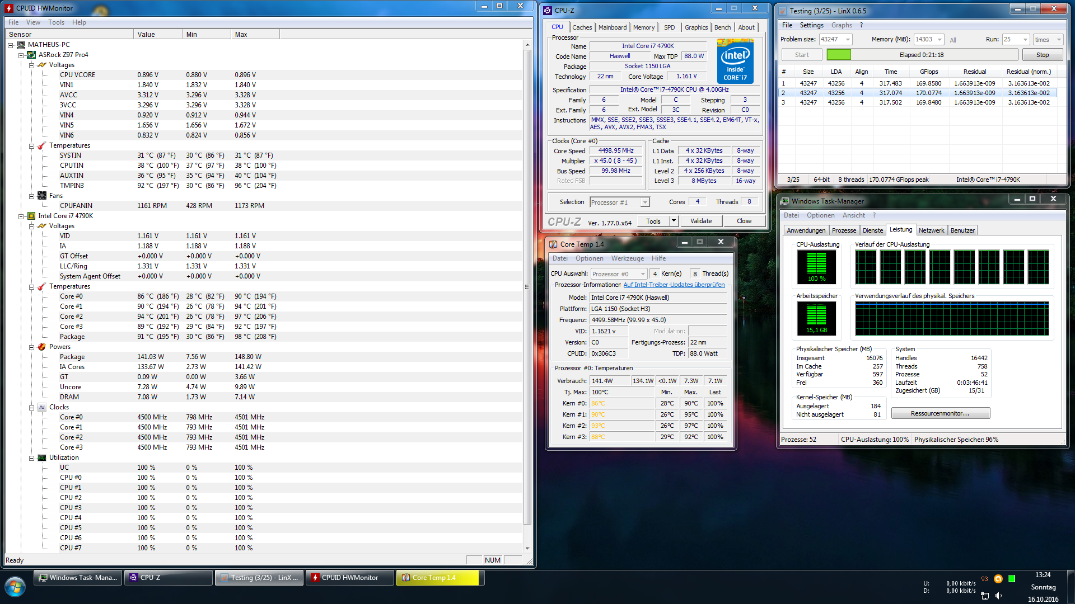Image resolution: width=1075 pixels, height=604 pixels.
Task: Click the Intel-Treiber-Updates überprüfen link
Action: click(x=674, y=285)
